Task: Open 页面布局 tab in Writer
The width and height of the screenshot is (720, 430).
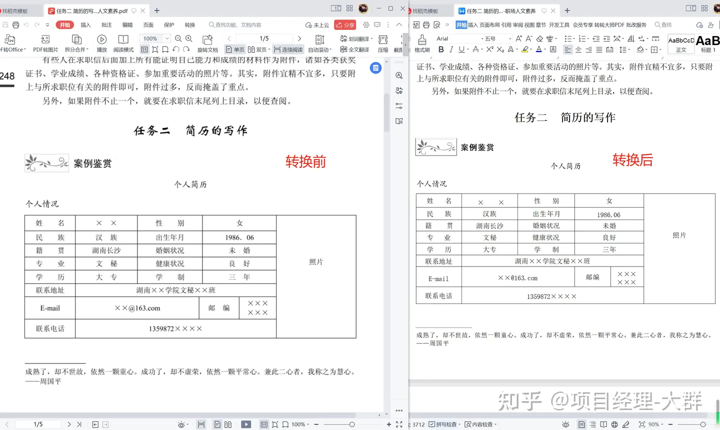Action: pos(489,24)
